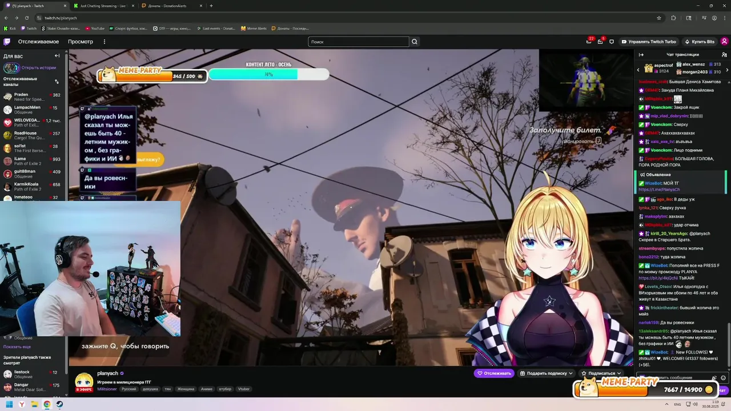This screenshot has width=731, height=411.
Task: Click the Отслеживать follow button
Action: [494, 373]
